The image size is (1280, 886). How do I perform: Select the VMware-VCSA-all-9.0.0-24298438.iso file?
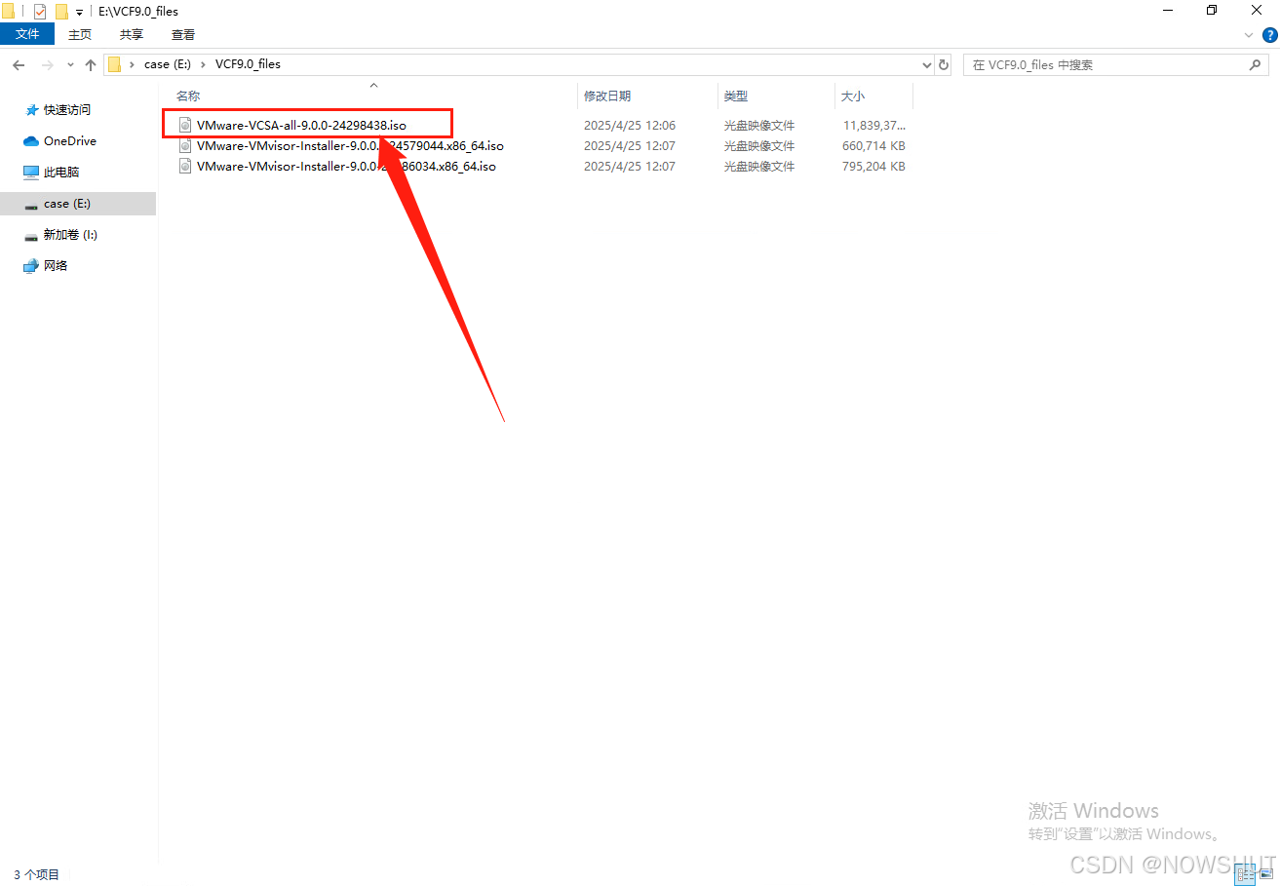pyautogui.click(x=301, y=126)
